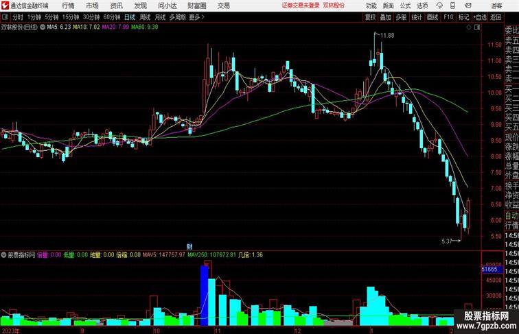Click the 复权 toolbar button
This screenshot has height=334, width=519.
point(370,17)
